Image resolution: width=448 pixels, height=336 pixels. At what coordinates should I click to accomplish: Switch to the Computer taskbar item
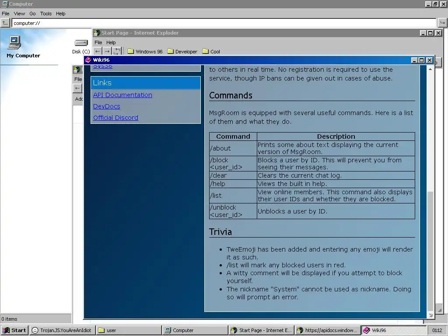(195, 330)
